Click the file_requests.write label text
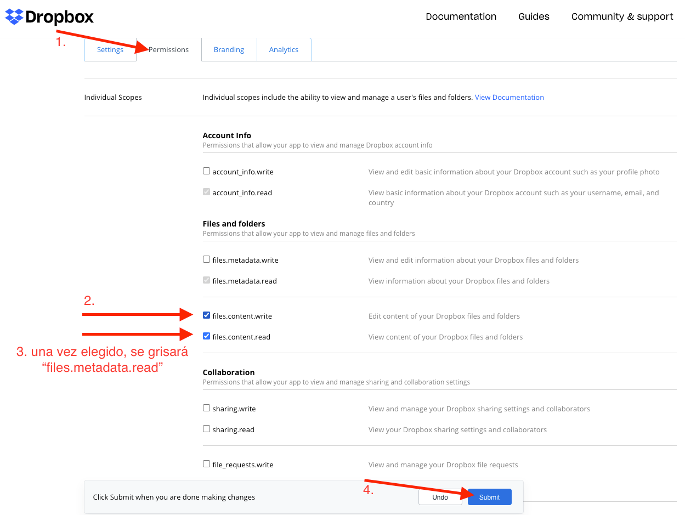685x515 pixels. (243, 465)
